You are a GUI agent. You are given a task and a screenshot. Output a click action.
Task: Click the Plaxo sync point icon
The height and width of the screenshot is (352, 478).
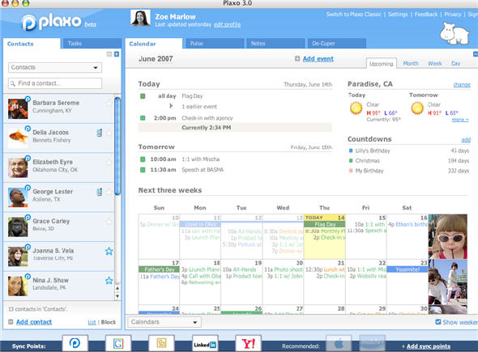75,343
